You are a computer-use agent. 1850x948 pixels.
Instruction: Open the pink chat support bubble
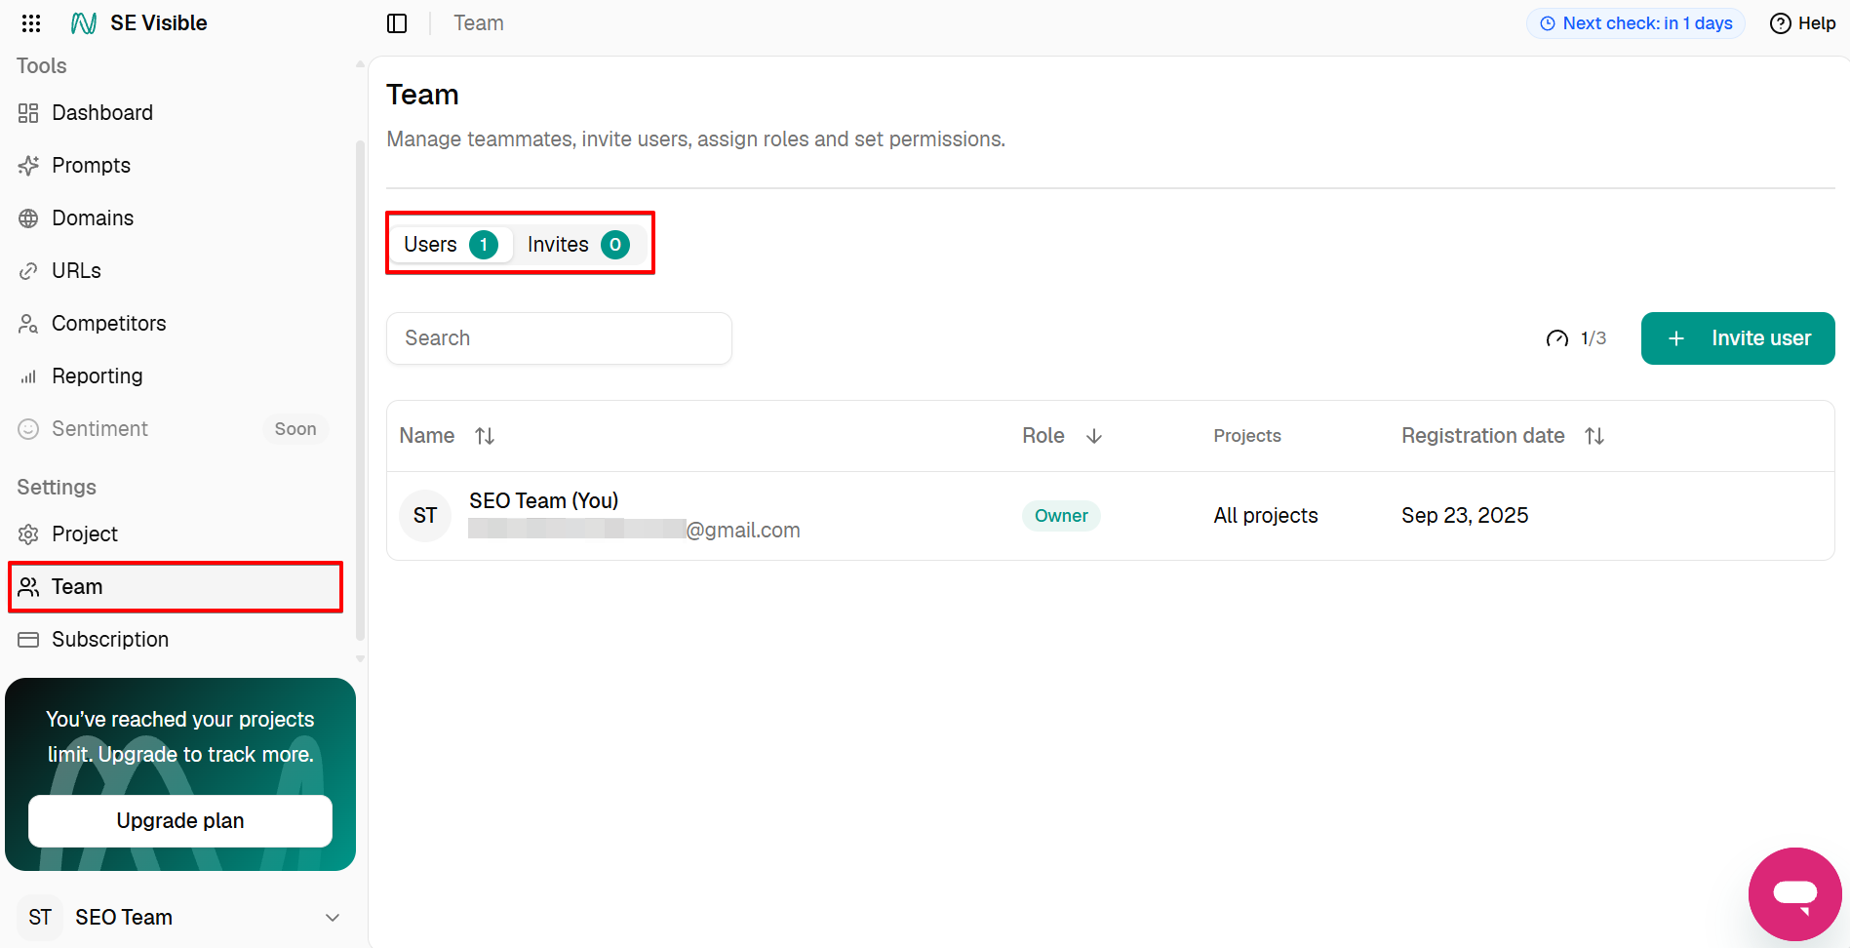[1795, 894]
